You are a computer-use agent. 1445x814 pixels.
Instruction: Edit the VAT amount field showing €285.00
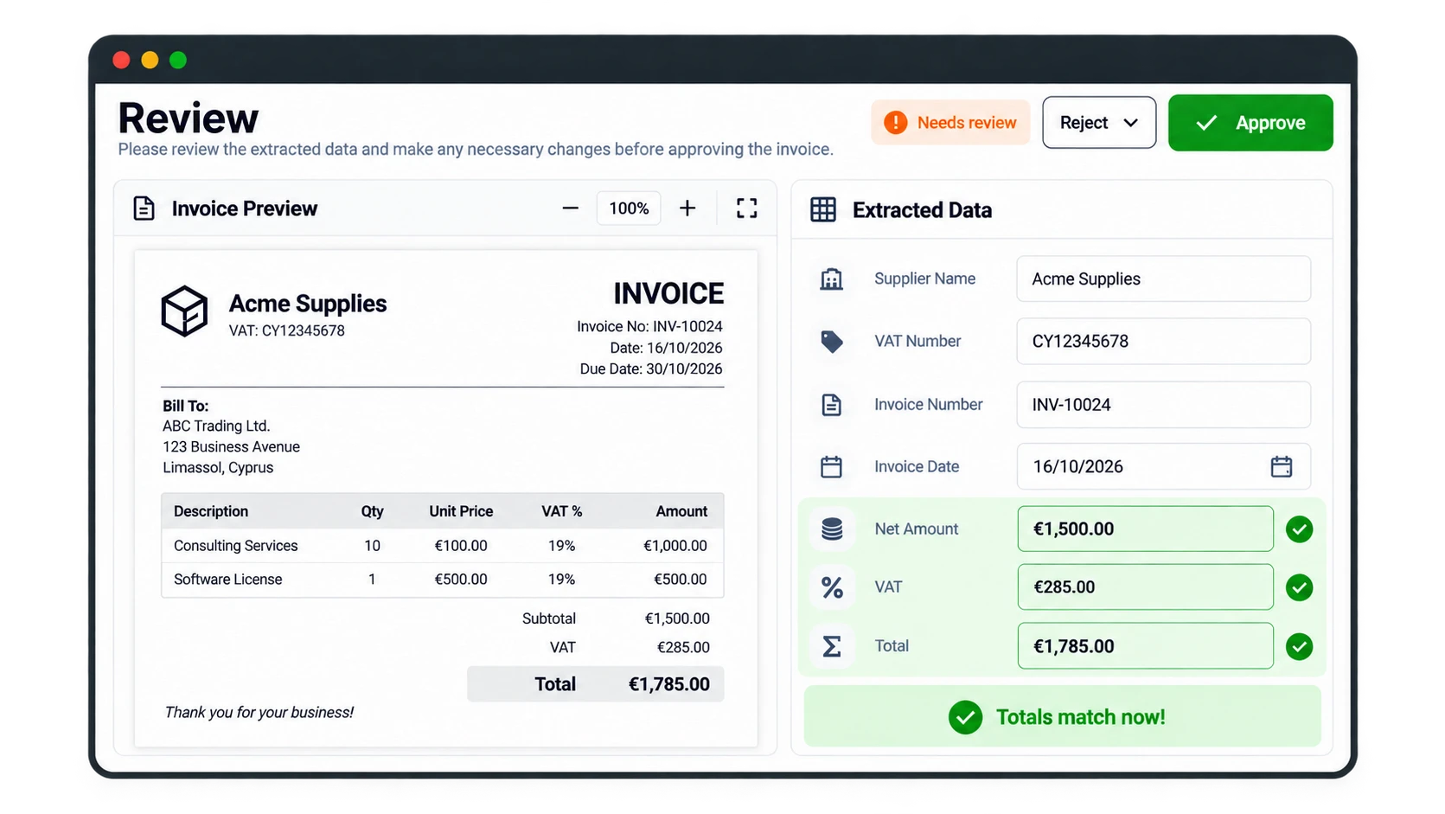coord(1145,587)
